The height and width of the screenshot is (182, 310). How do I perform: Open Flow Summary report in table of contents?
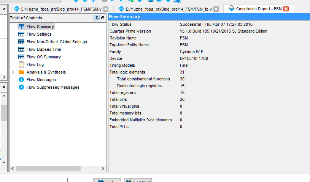[40, 27]
